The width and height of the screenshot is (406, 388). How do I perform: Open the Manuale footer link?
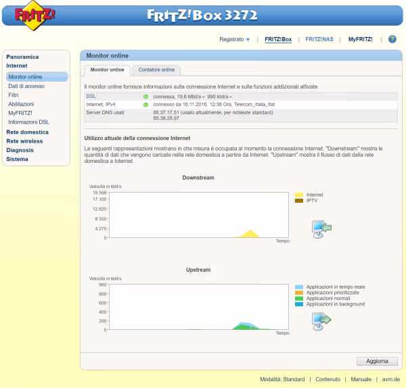(361, 379)
